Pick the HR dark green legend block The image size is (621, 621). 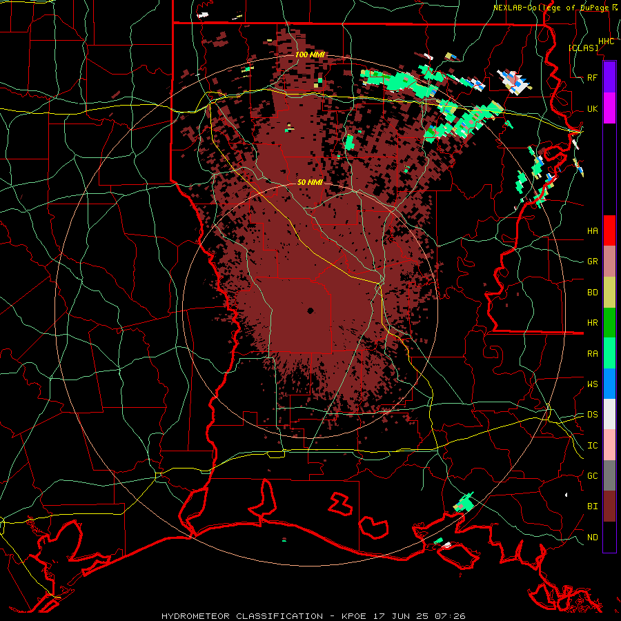[609, 323]
